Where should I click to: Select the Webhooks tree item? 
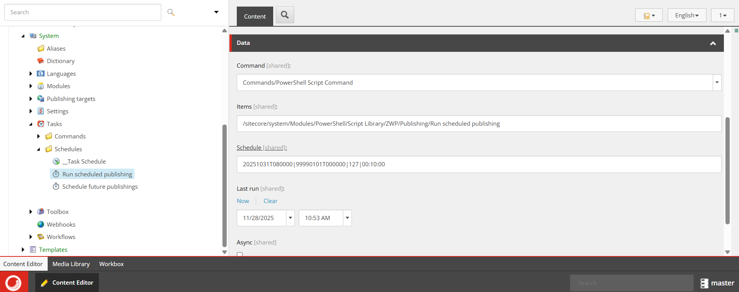tap(61, 224)
